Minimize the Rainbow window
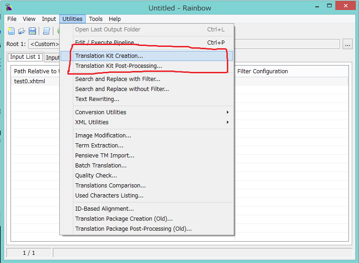 click(317, 7)
